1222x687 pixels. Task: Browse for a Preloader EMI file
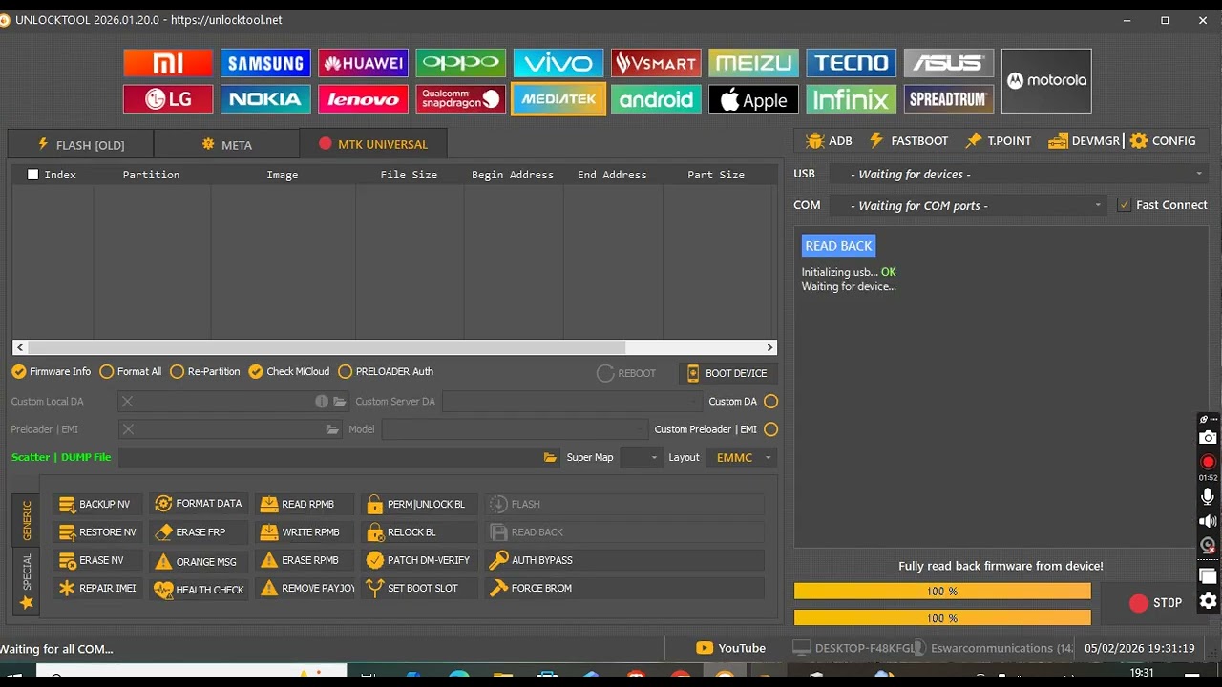pos(332,430)
